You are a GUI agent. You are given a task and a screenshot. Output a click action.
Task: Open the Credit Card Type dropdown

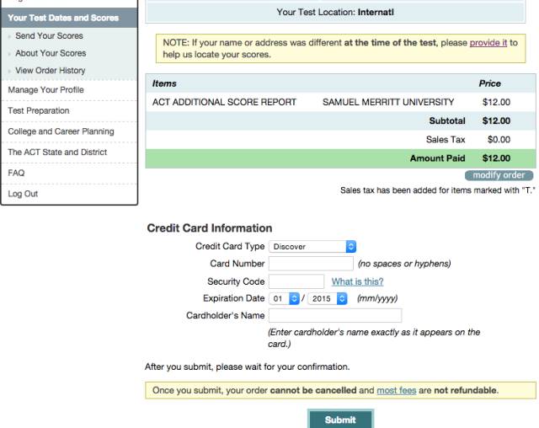click(x=312, y=247)
